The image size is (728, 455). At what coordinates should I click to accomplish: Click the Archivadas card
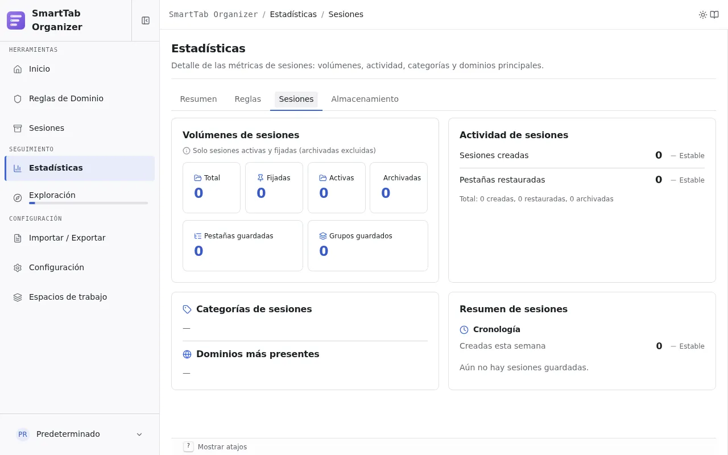point(399,188)
